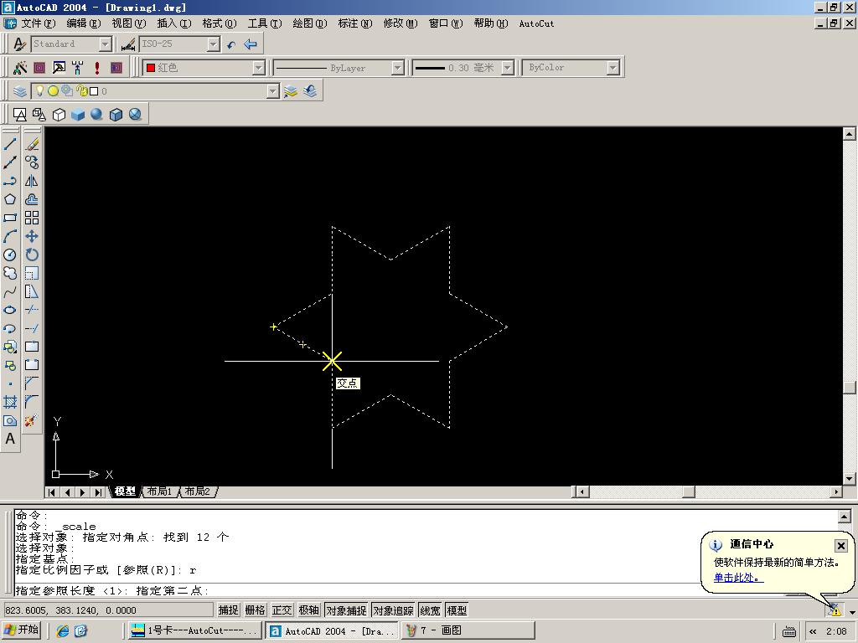Image resolution: width=858 pixels, height=643 pixels.
Task: Select the Mirror modify tool
Action: pos(32,181)
